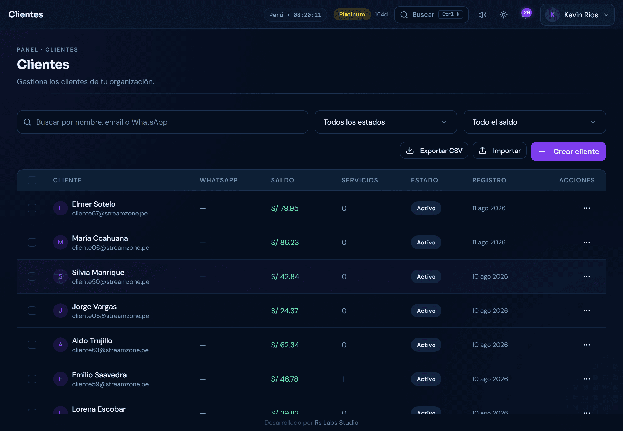The image size is (623, 431).
Task: Click the Activo status of Emilio Saavedra
Action: pos(426,379)
